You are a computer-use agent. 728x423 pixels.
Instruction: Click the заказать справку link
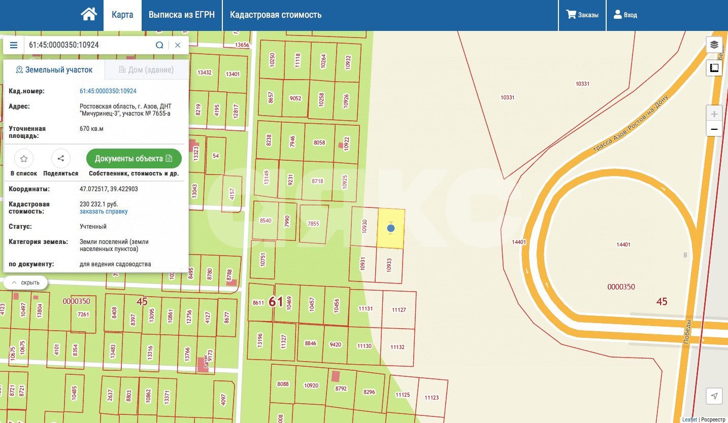104,211
